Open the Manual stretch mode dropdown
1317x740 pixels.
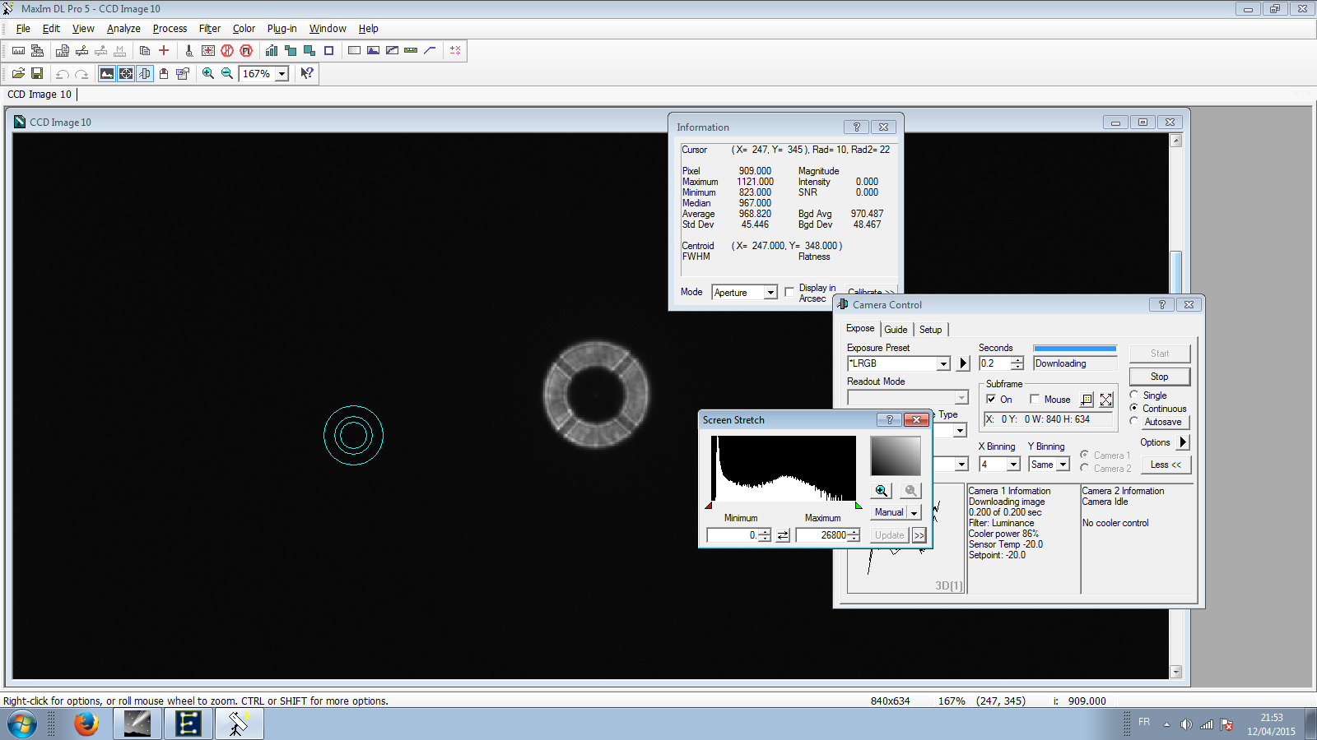click(914, 512)
